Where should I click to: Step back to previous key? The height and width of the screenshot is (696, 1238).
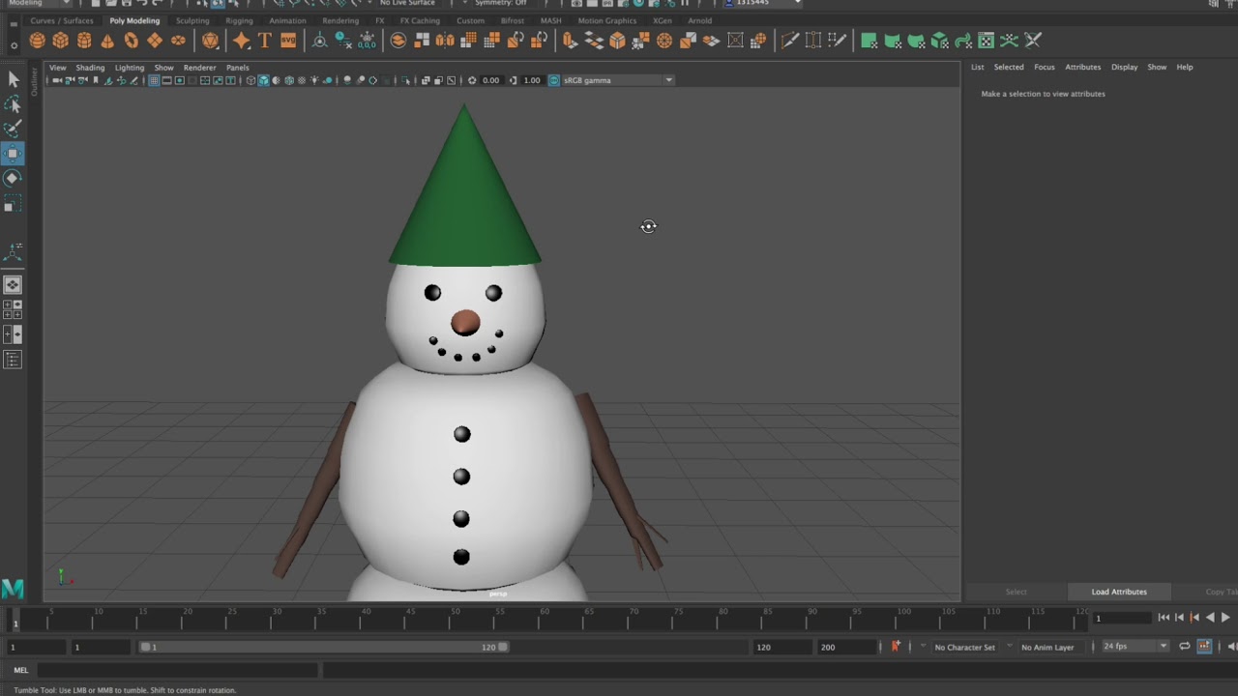1194,618
